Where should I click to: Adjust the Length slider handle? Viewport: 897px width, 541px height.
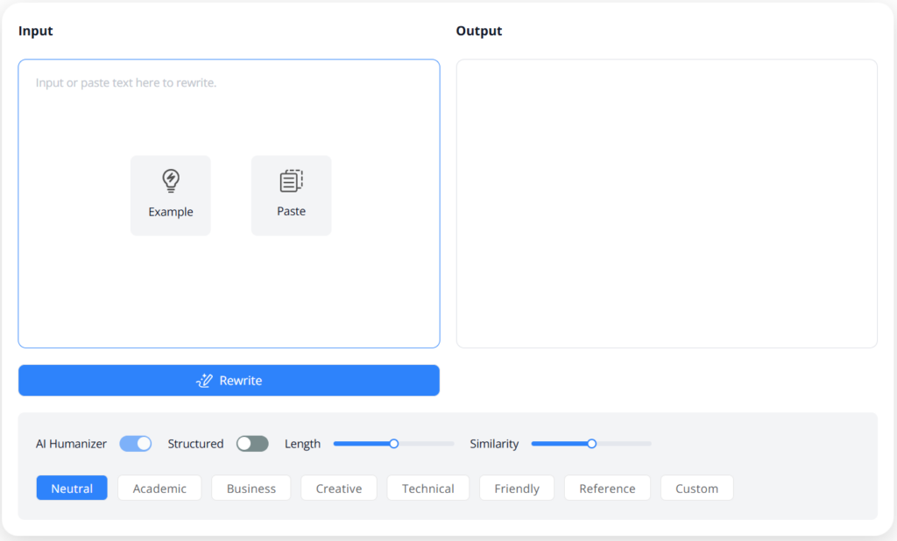pos(393,444)
